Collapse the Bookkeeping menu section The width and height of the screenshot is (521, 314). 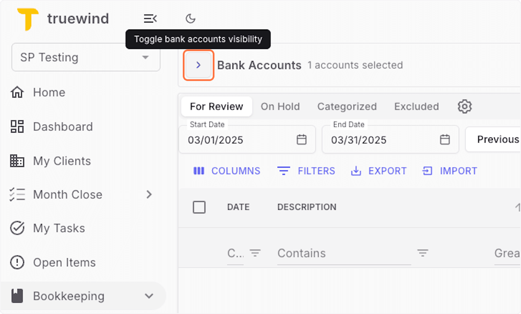click(x=149, y=296)
